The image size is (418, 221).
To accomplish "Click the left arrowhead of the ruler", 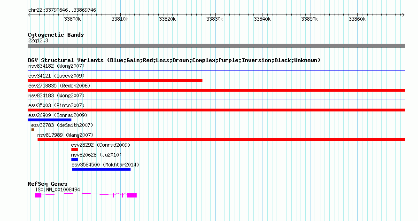I will point(29,15).
